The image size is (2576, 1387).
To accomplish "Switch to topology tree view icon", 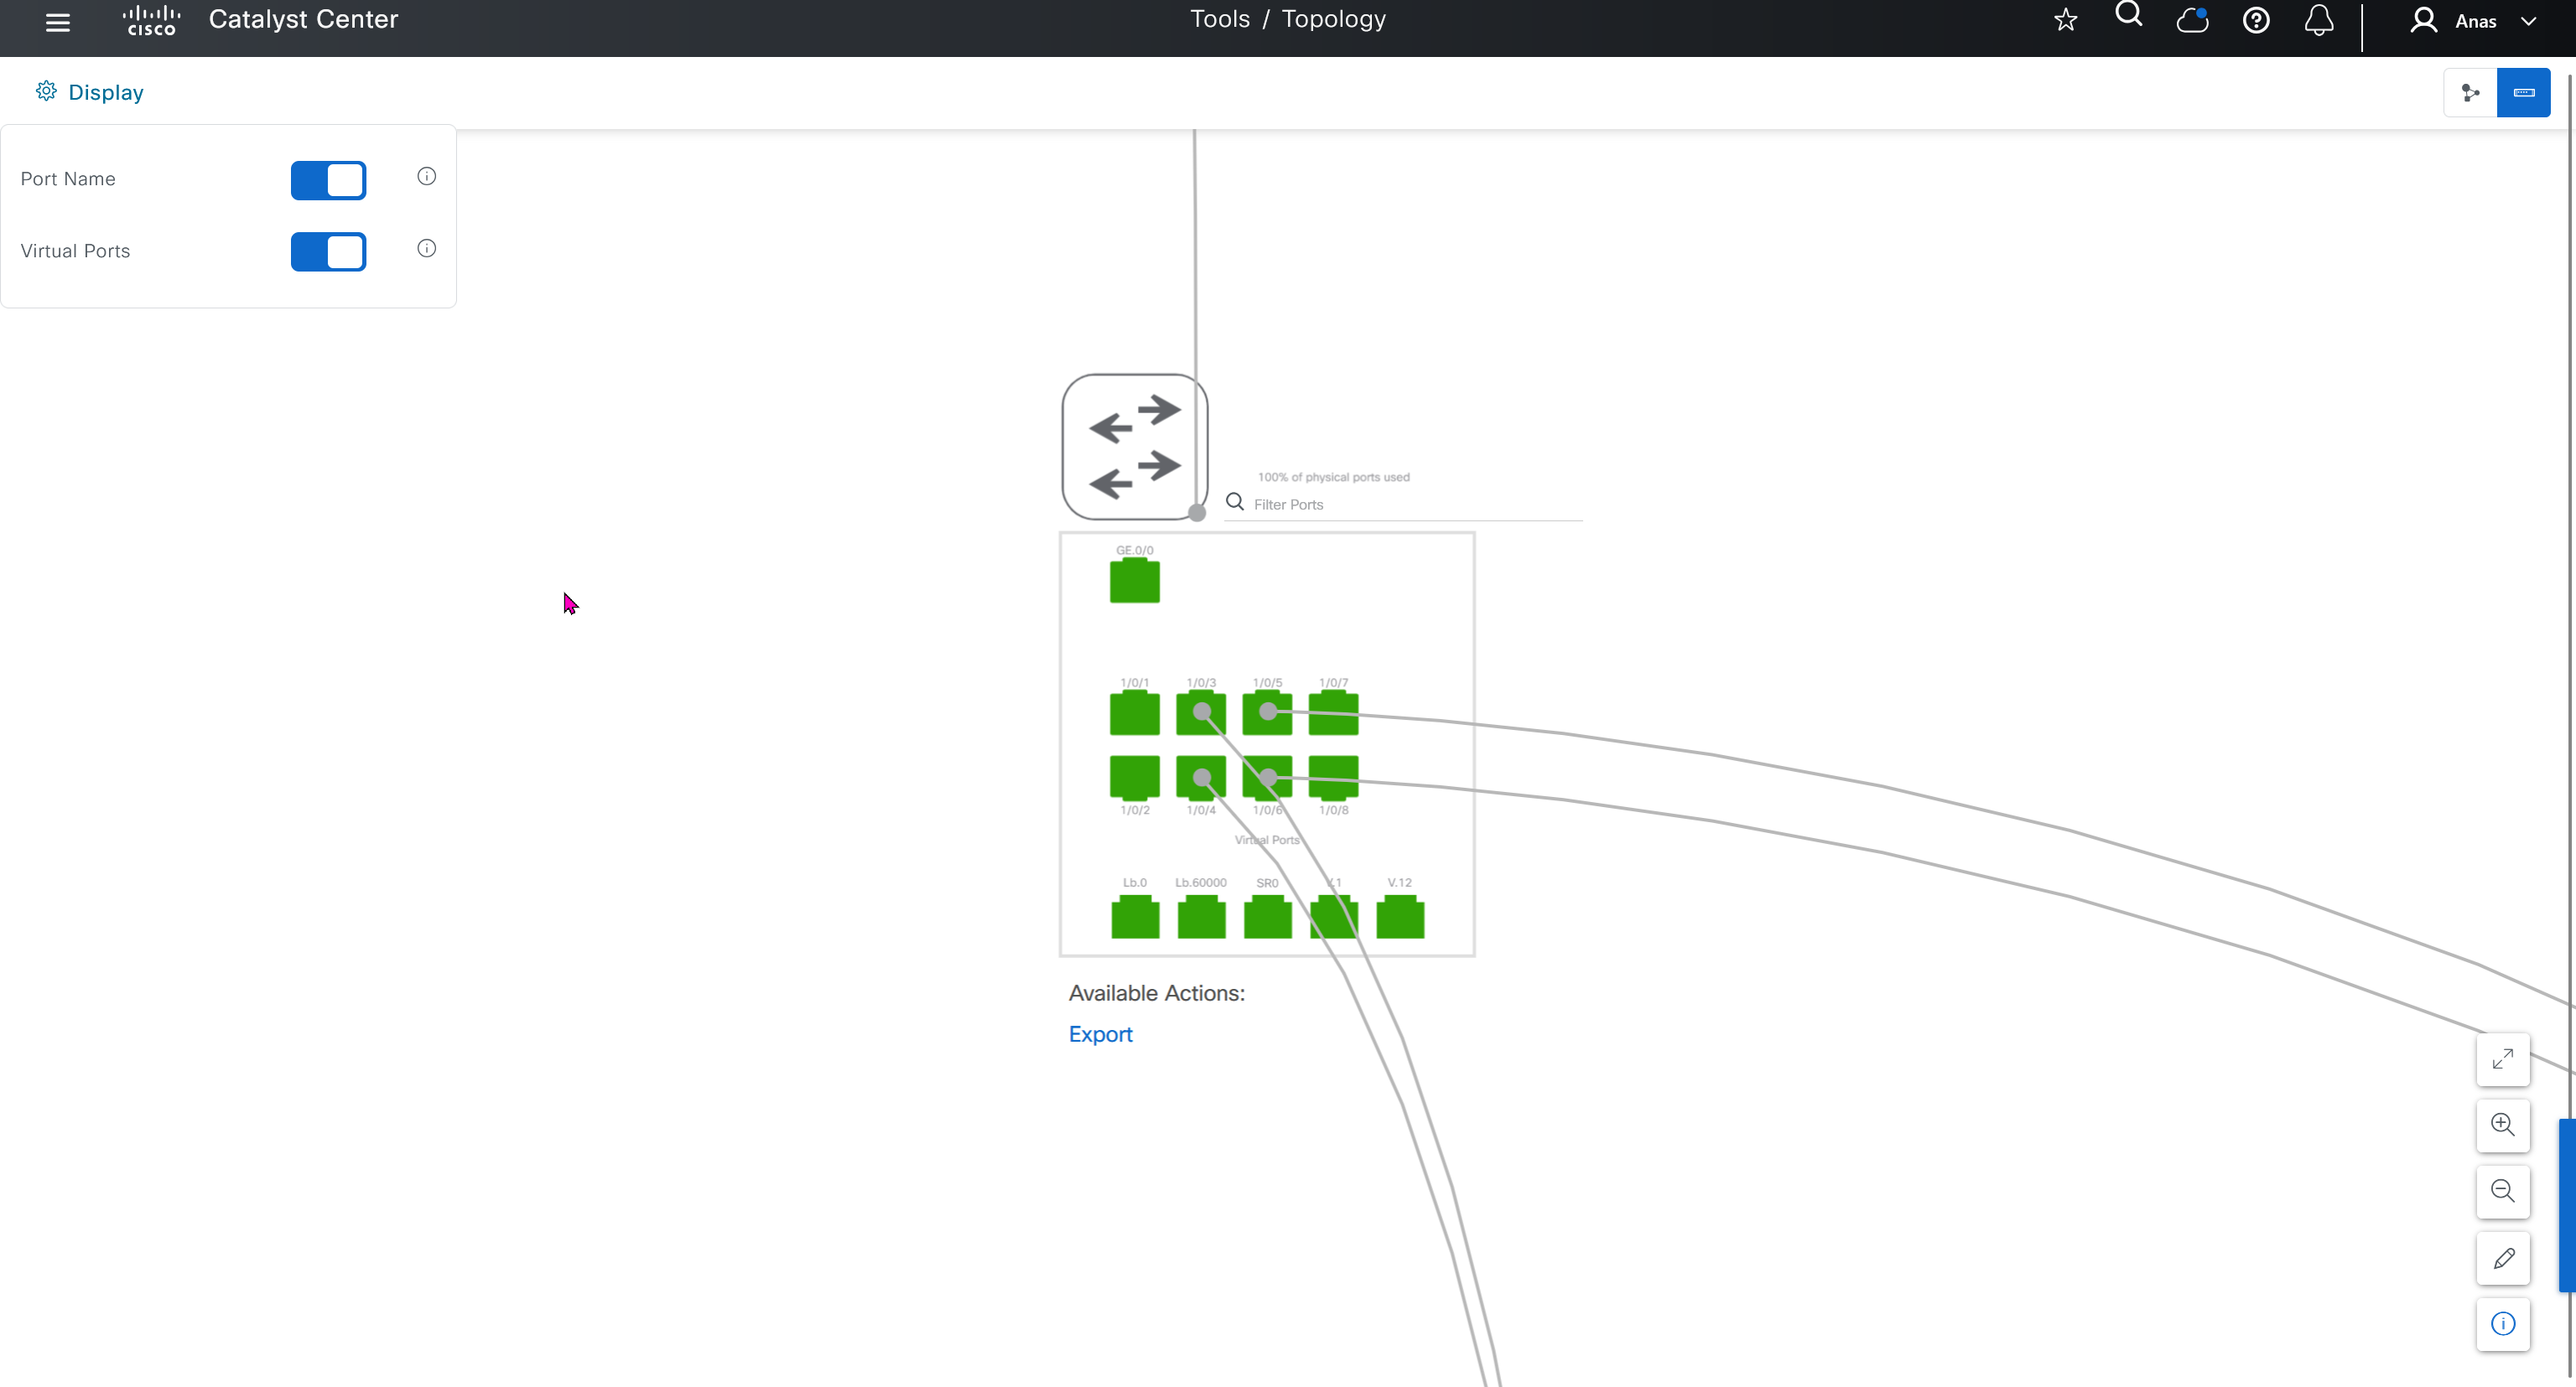I will (x=2470, y=93).
